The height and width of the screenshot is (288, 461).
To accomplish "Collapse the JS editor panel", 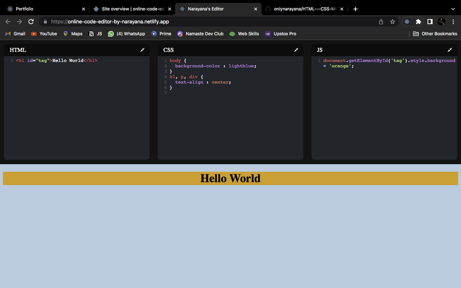I will pos(450,50).
